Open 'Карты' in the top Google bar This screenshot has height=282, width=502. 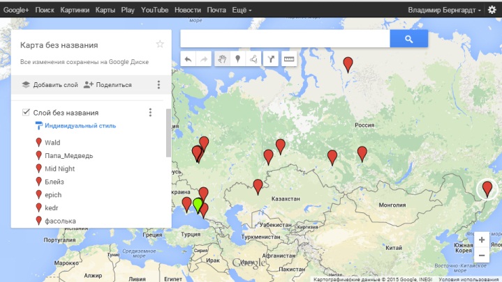point(105,10)
